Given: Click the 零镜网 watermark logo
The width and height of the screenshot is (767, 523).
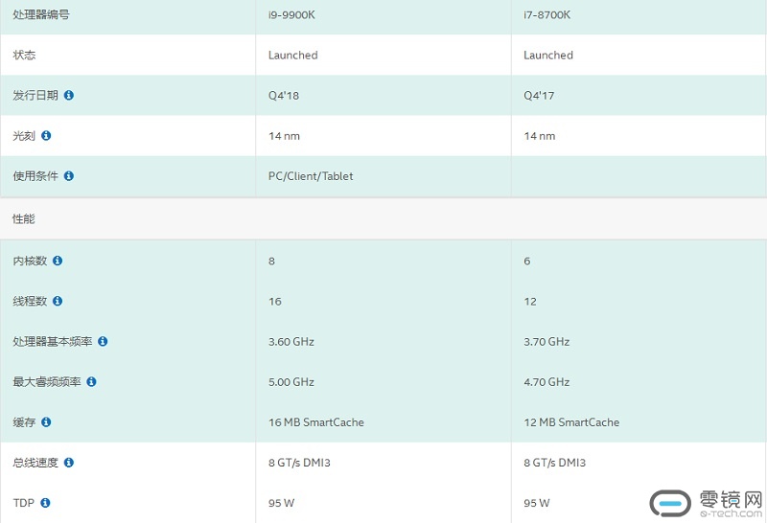Looking at the screenshot, I should [707, 504].
